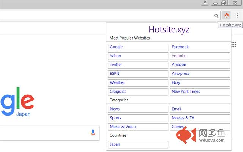243x152 pixels.
Task: Open the Google link in the popup
Action: (x=138, y=47)
